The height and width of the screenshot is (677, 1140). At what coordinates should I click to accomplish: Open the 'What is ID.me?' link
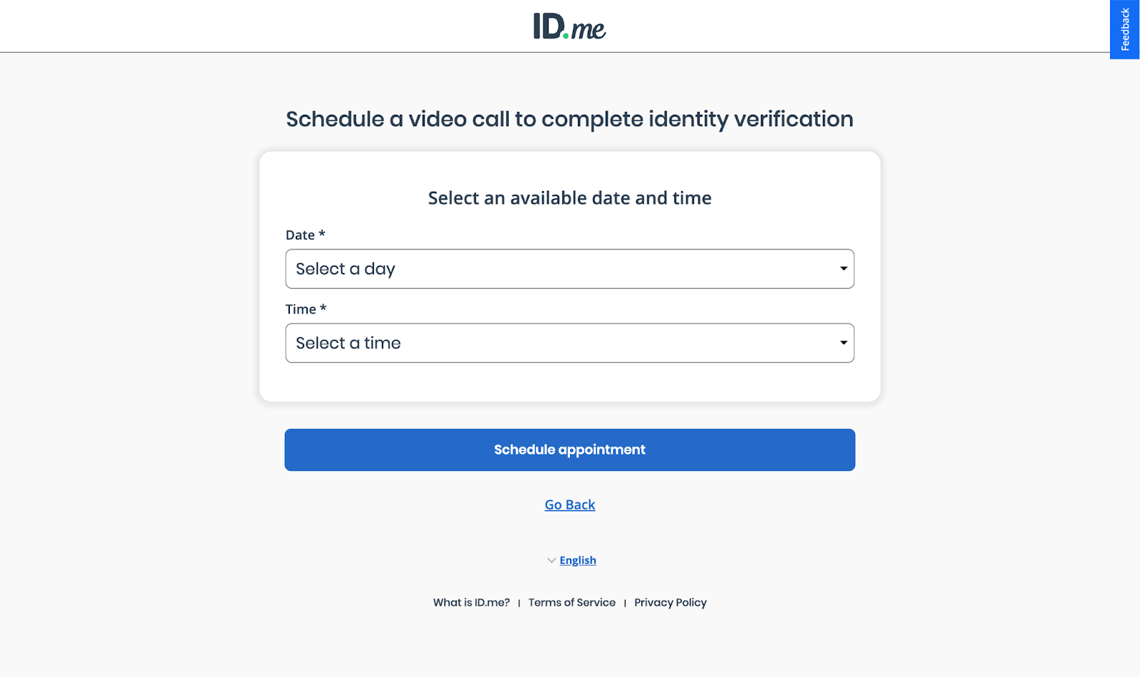point(471,602)
